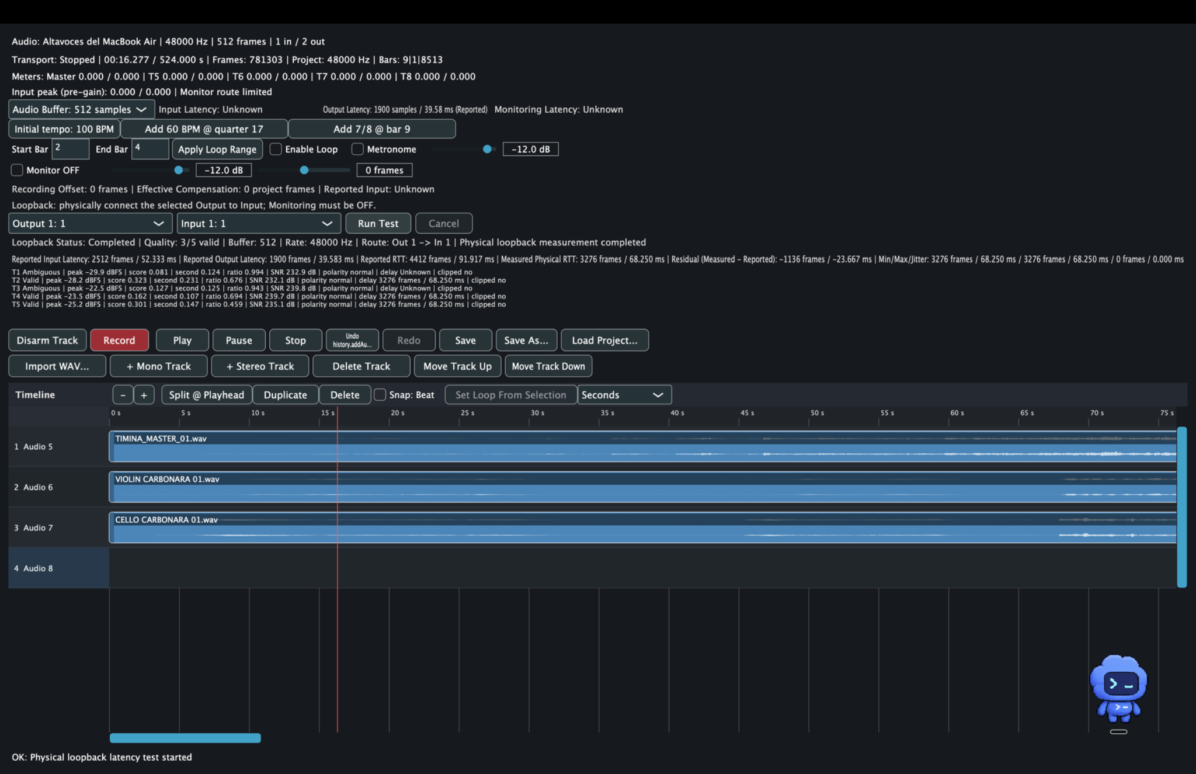Zoom in timeline with plus button
Viewport: 1196px width, 774px height.
pyautogui.click(x=144, y=395)
